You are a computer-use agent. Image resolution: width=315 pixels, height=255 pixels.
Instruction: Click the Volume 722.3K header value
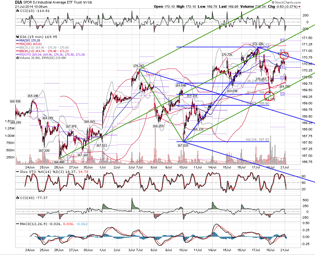click(x=253, y=6)
